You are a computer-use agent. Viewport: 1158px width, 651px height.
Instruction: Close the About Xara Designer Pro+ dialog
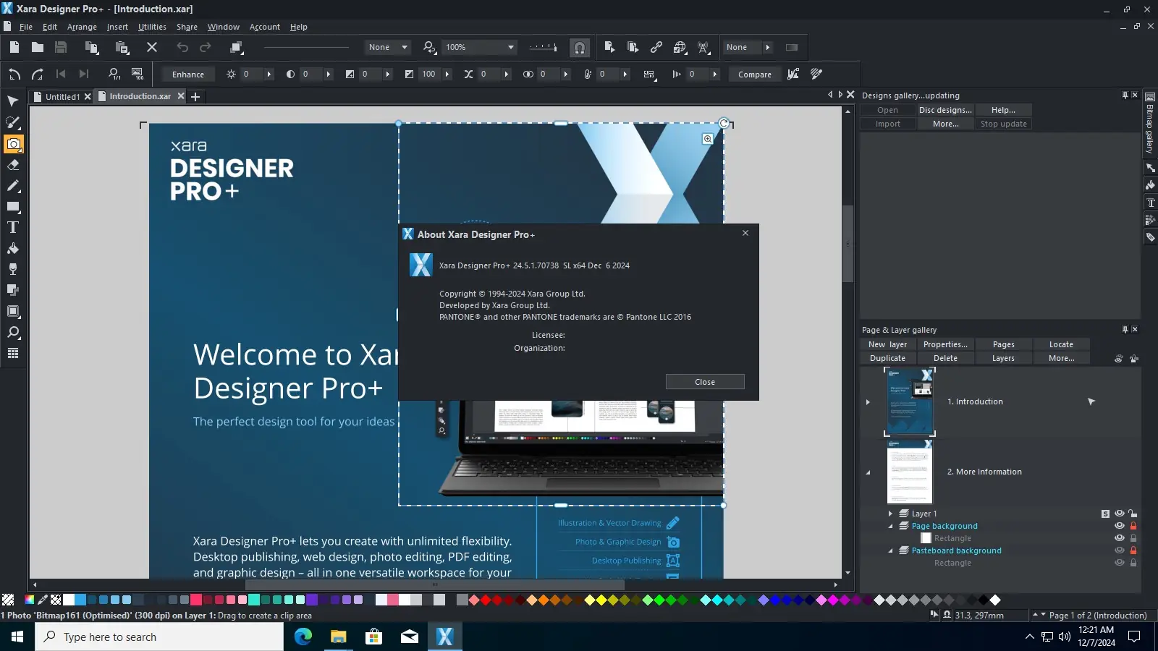coord(705,382)
